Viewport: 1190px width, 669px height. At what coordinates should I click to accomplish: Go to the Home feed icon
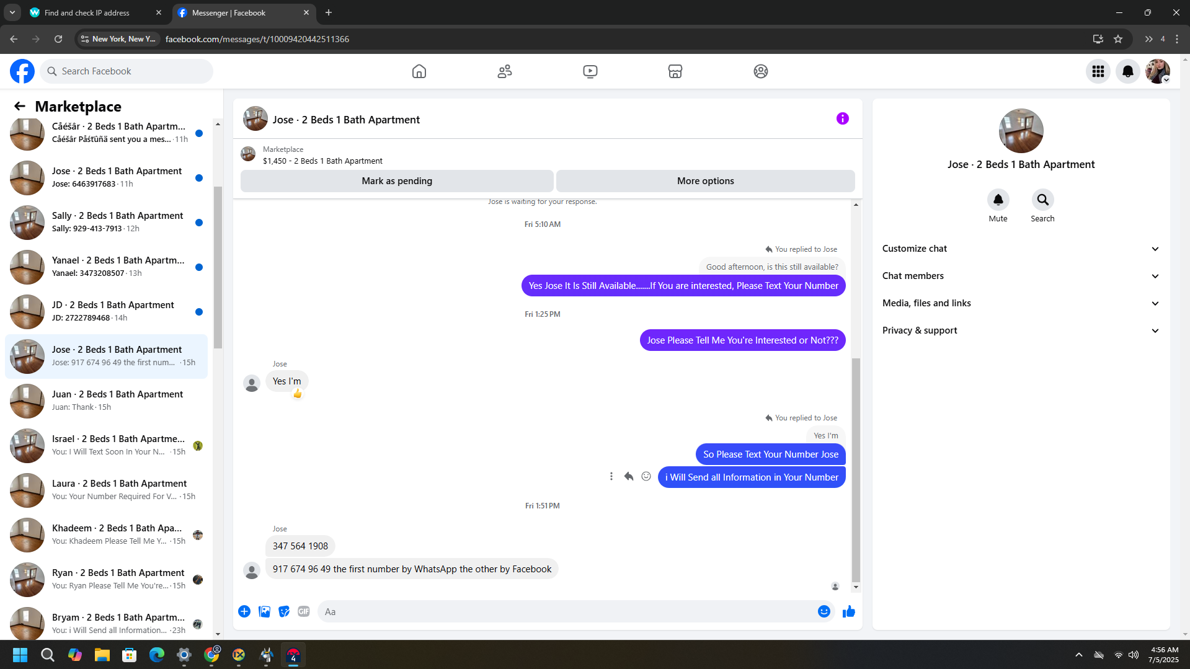click(419, 71)
